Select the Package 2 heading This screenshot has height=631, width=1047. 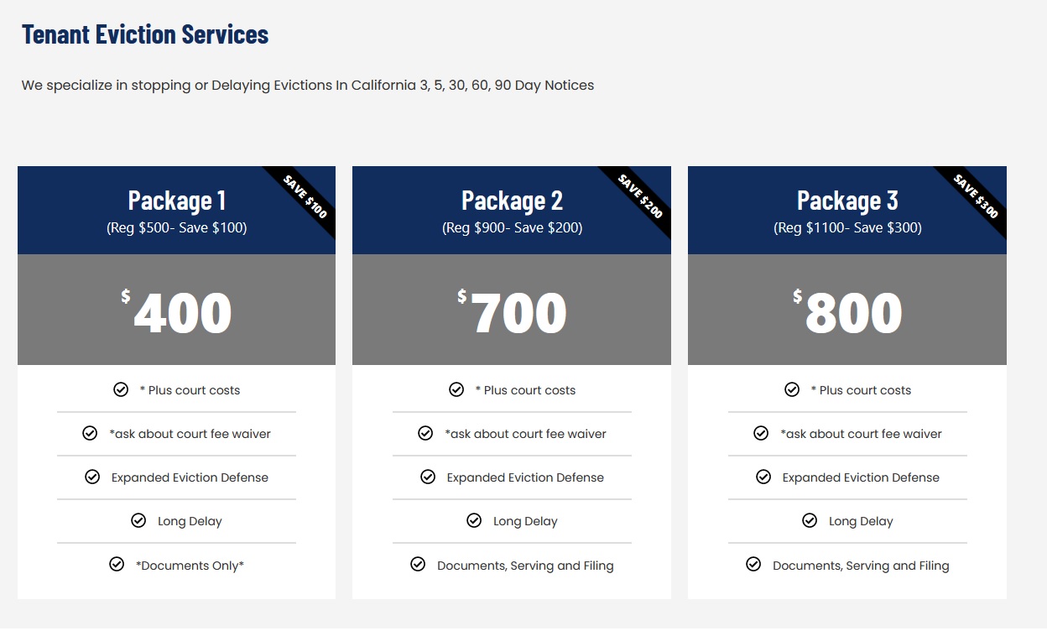point(512,201)
